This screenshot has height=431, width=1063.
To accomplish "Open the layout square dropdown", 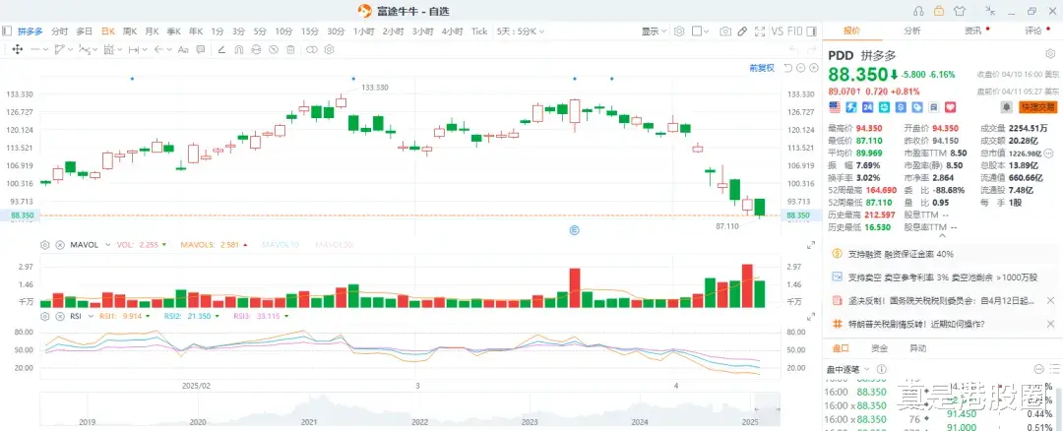I will coord(701,31).
